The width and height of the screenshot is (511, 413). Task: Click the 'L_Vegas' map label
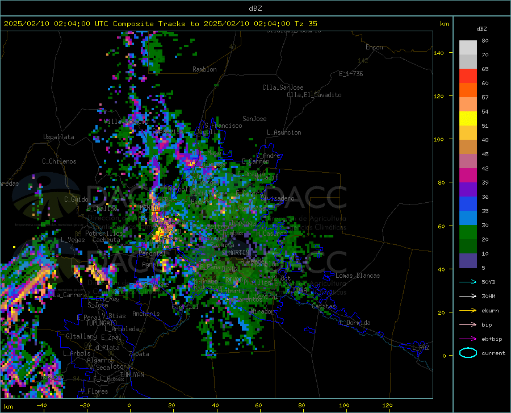point(73,240)
